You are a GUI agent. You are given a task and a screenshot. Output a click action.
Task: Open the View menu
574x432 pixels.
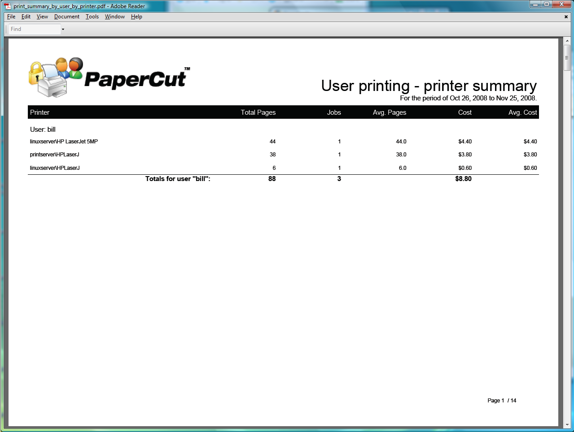(42, 17)
